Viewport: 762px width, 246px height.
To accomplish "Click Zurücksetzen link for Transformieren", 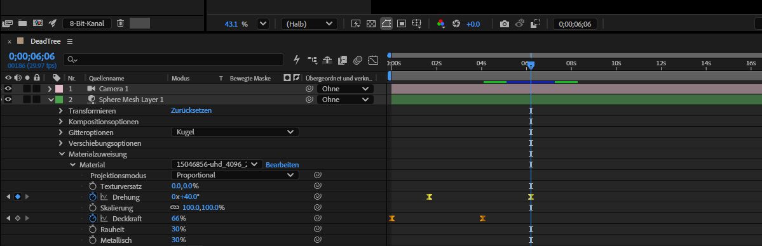I will point(191,110).
